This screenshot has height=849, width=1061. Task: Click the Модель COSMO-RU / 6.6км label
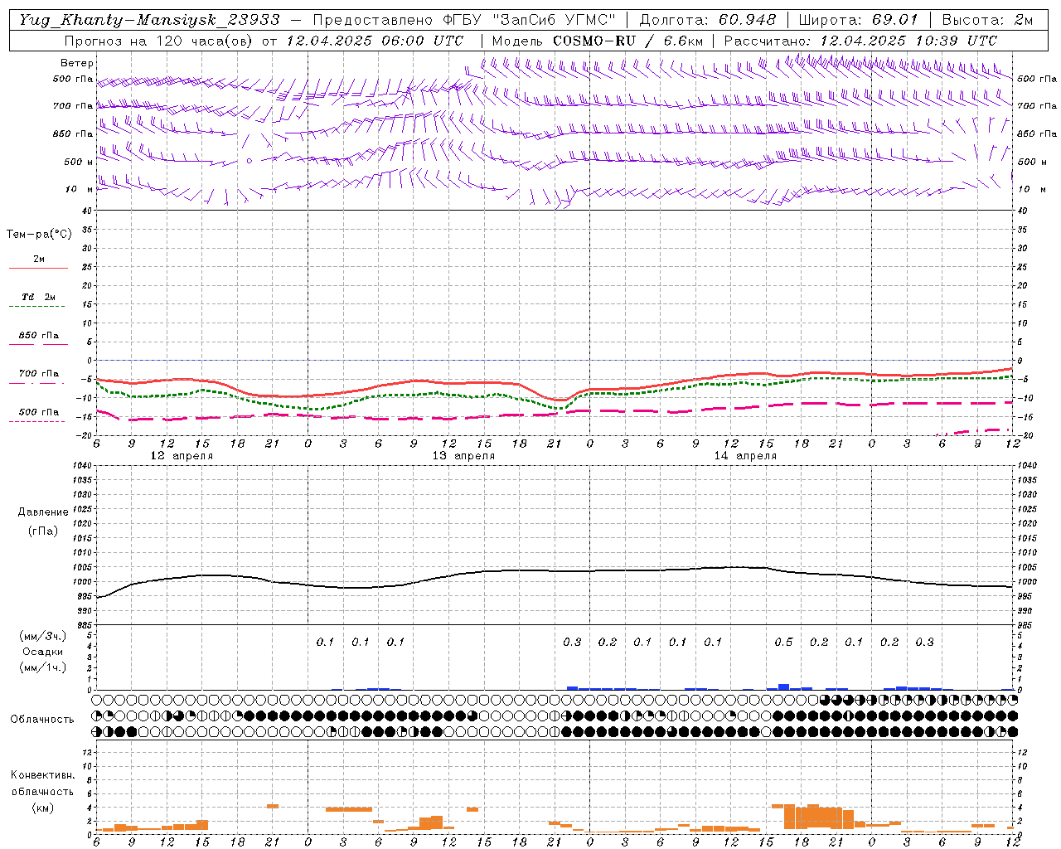tap(597, 41)
